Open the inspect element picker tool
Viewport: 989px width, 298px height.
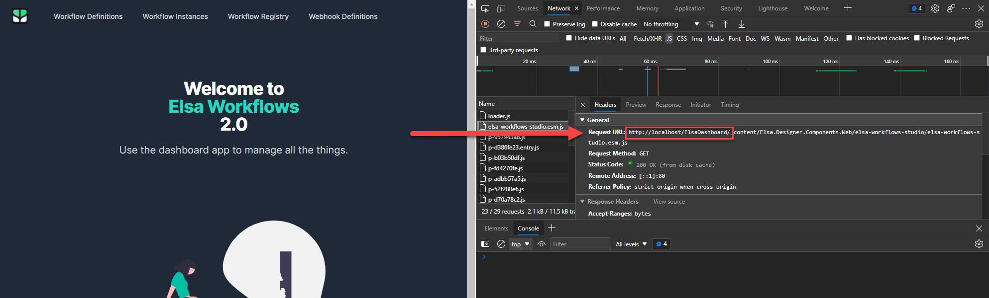click(485, 8)
